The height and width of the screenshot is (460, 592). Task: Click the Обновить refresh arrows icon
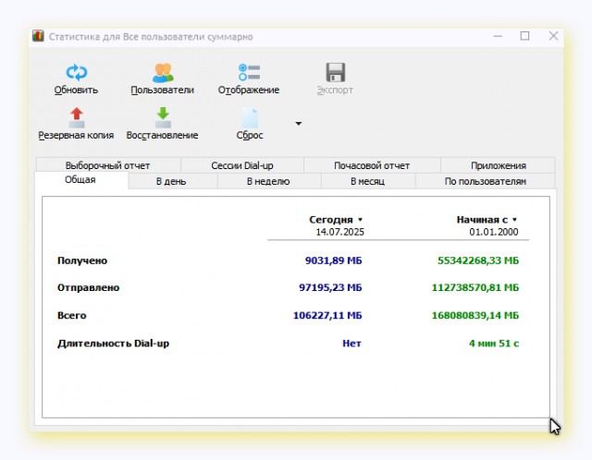[x=77, y=72]
